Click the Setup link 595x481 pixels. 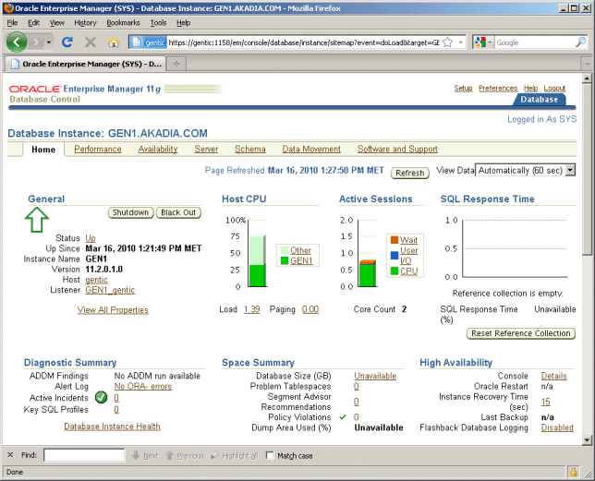click(x=463, y=88)
